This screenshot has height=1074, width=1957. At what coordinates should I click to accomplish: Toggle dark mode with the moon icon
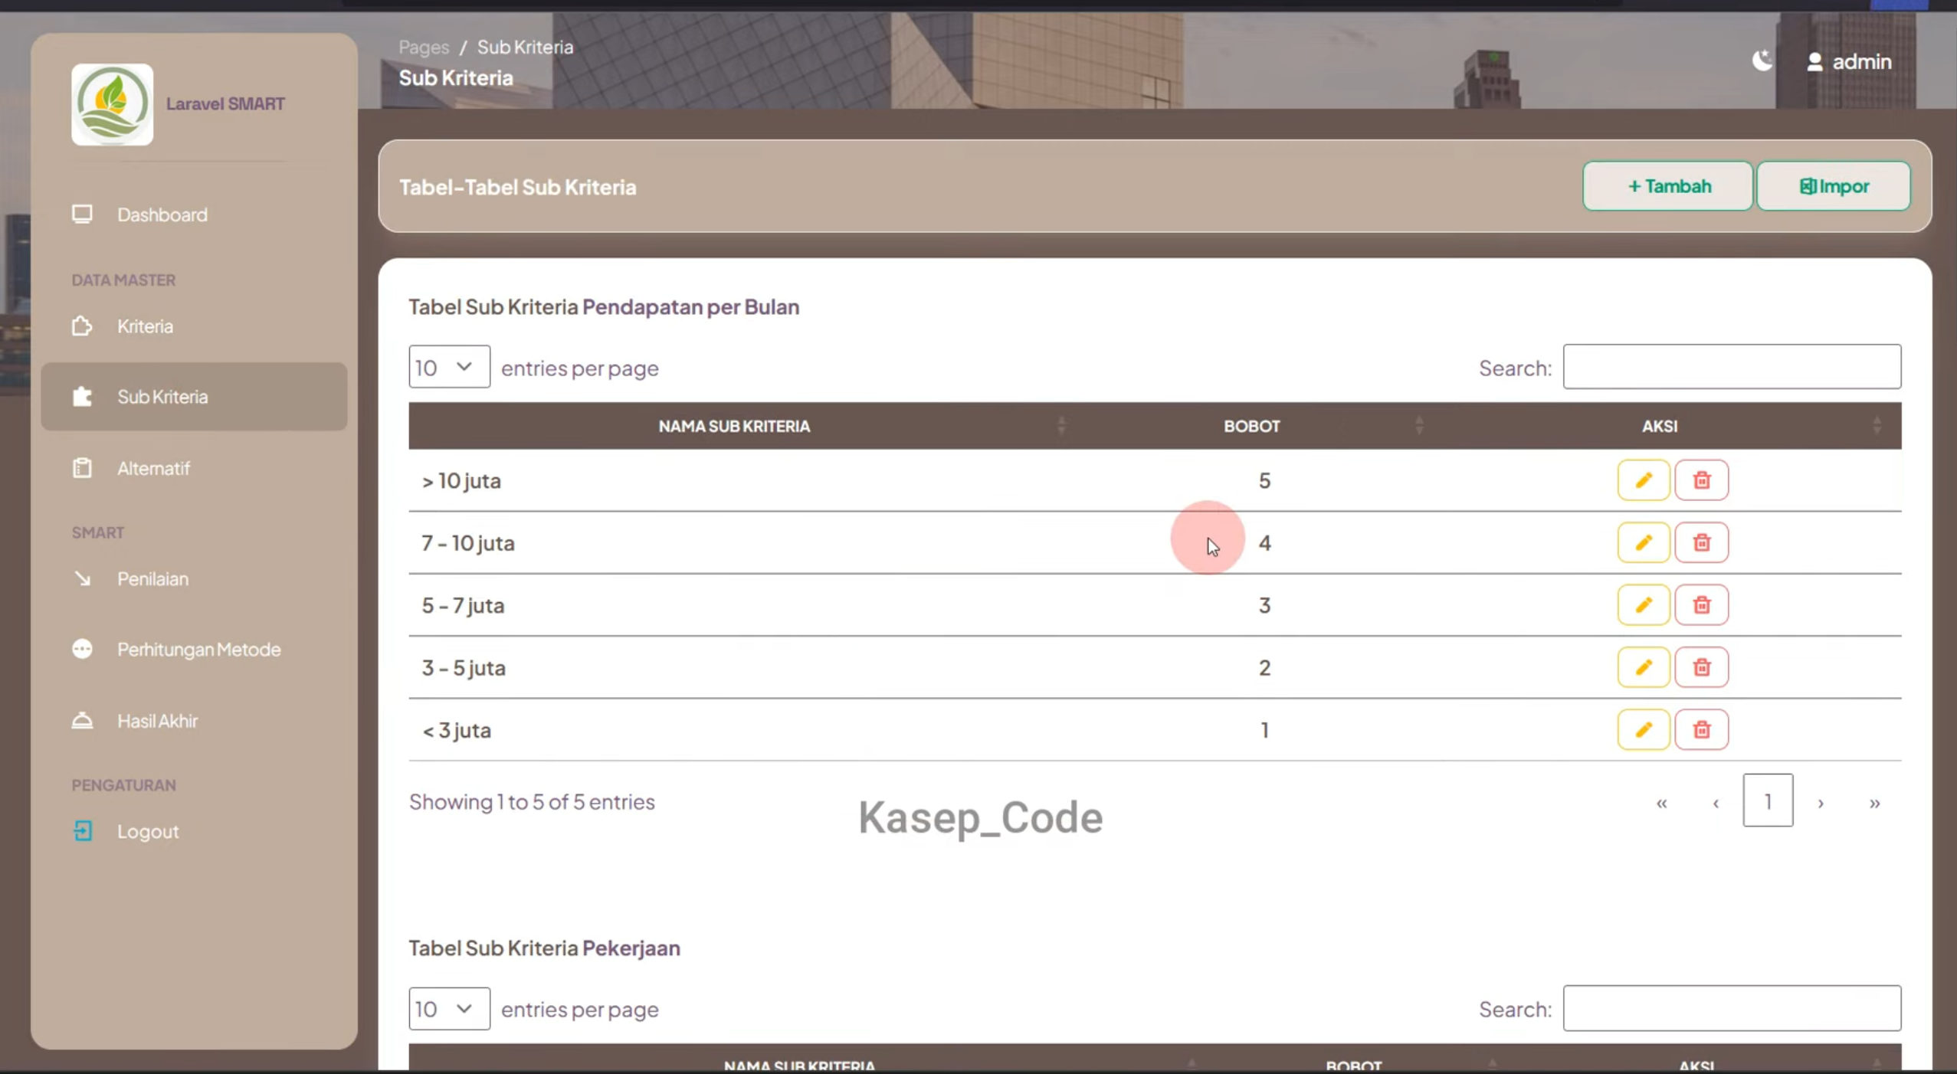(1762, 61)
